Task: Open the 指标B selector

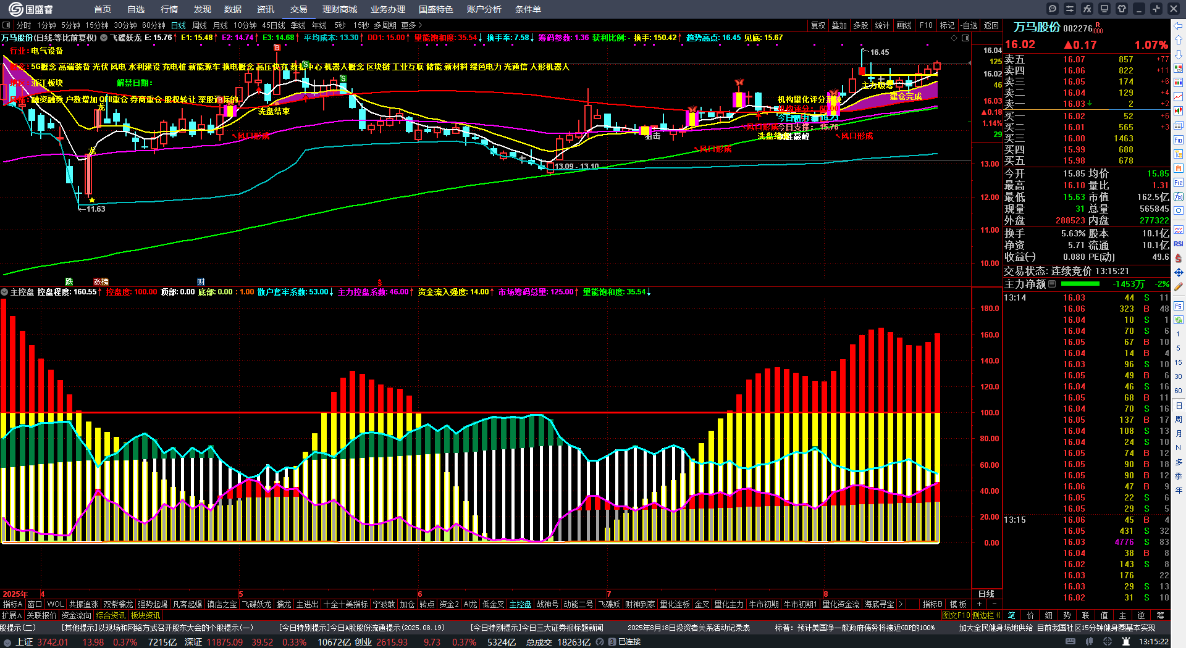Action: click(x=932, y=604)
